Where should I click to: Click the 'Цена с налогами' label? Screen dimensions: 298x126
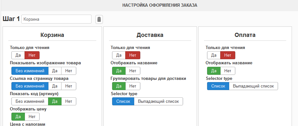coord(27,124)
